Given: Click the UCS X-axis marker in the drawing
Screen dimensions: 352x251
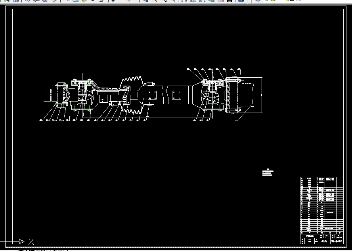Looking at the screenshot, I should point(31,241).
